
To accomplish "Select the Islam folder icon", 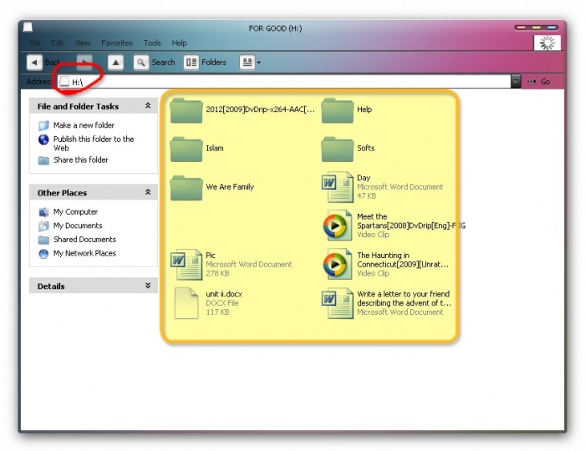I will (x=186, y=149).
